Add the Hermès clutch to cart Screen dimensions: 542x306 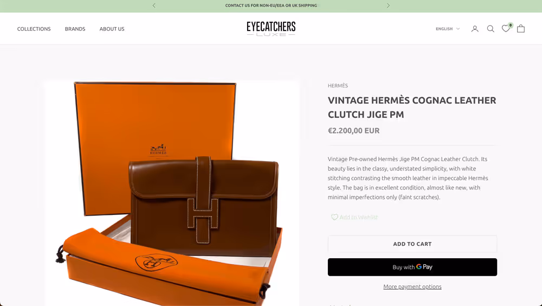point(412,244)
